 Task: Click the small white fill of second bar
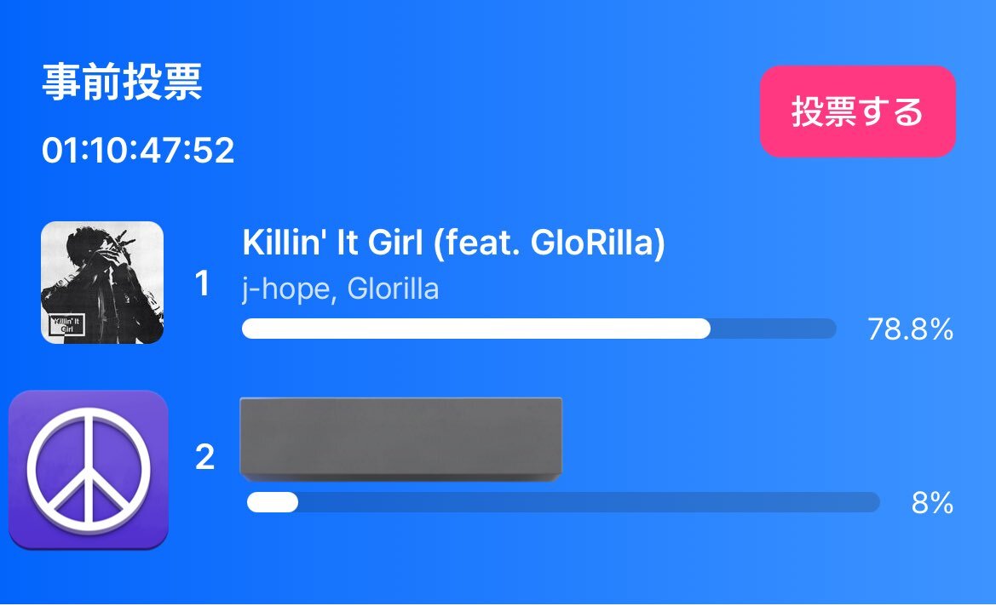(273, 502)
